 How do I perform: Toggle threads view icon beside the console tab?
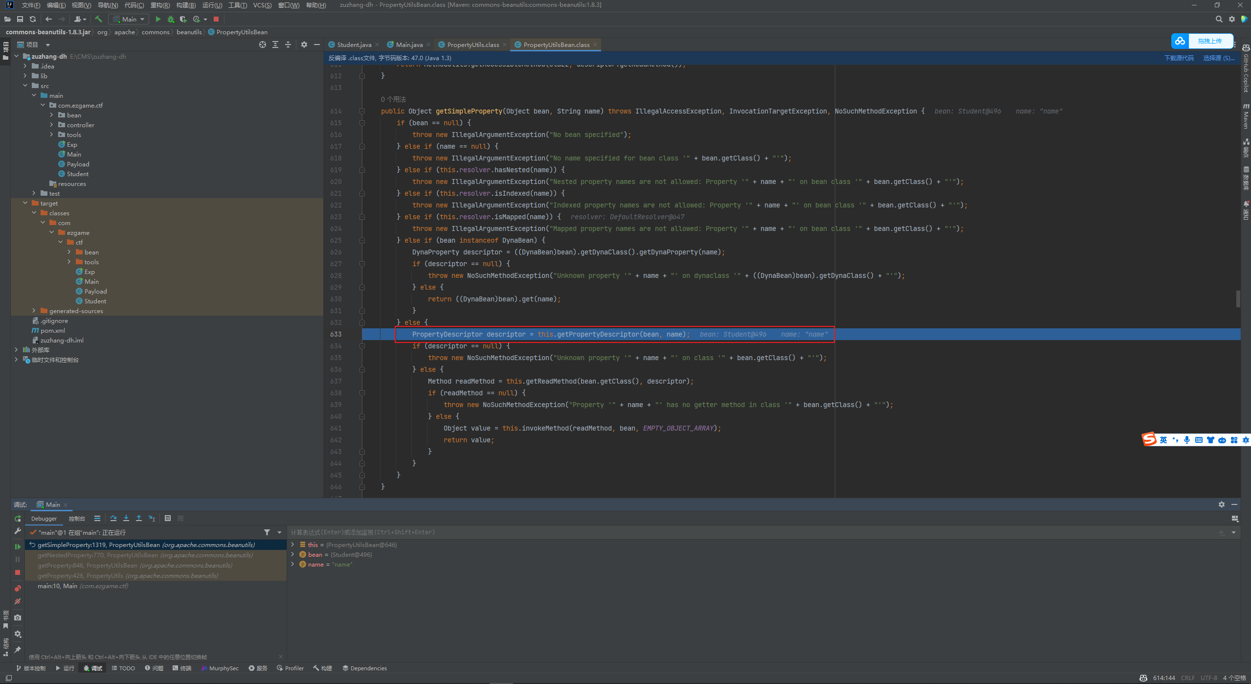pos(97,518)
